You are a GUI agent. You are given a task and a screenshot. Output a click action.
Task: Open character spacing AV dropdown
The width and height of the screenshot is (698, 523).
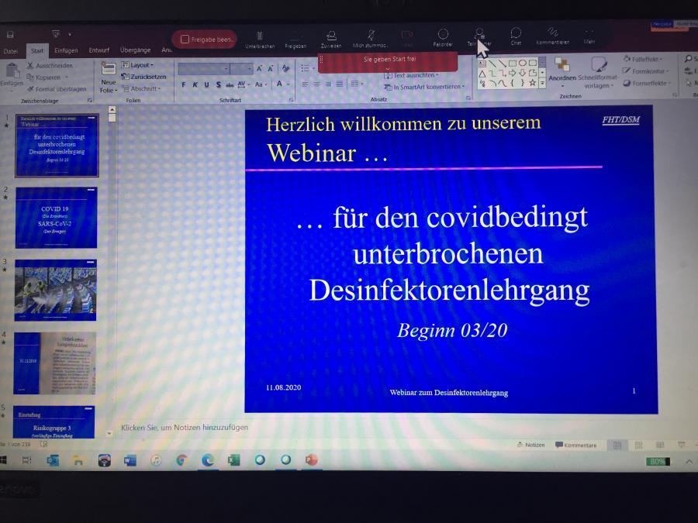[243, 84]
